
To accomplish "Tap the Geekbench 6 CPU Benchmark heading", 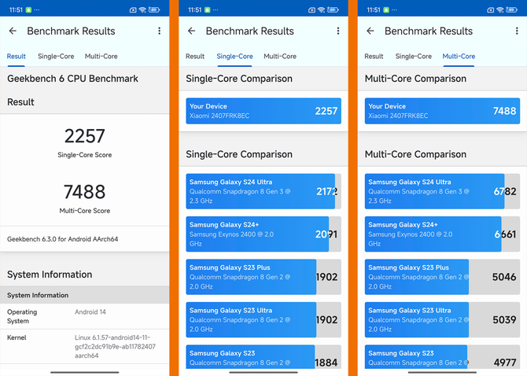I will click(x=72, y=79).
